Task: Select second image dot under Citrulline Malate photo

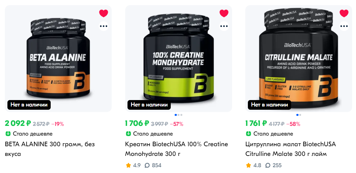Action: tap(300, 115)
